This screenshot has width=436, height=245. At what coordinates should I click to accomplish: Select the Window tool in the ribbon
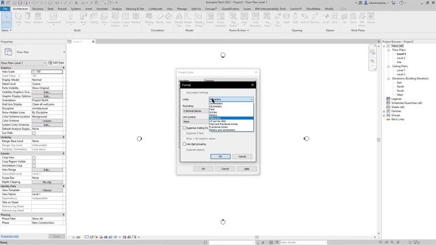tap(38, 18)
